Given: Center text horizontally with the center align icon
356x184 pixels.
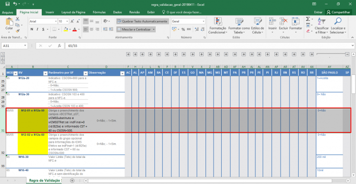Looking at the screenshot, I should point(92,29).
